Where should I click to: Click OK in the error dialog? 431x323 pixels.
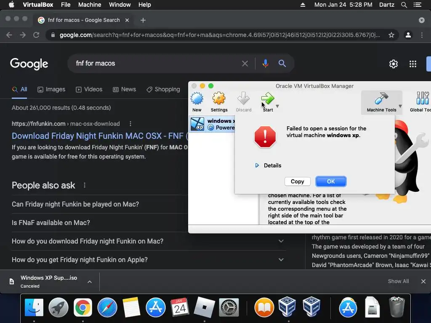[x=331, y=182]
